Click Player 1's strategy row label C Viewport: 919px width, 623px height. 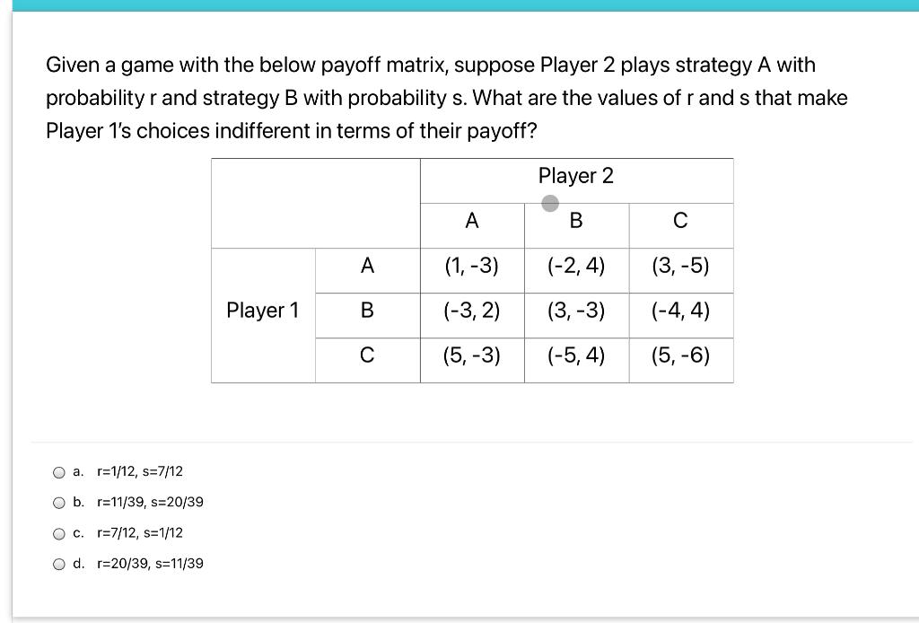pyautogui.click(x=367, y=356)
